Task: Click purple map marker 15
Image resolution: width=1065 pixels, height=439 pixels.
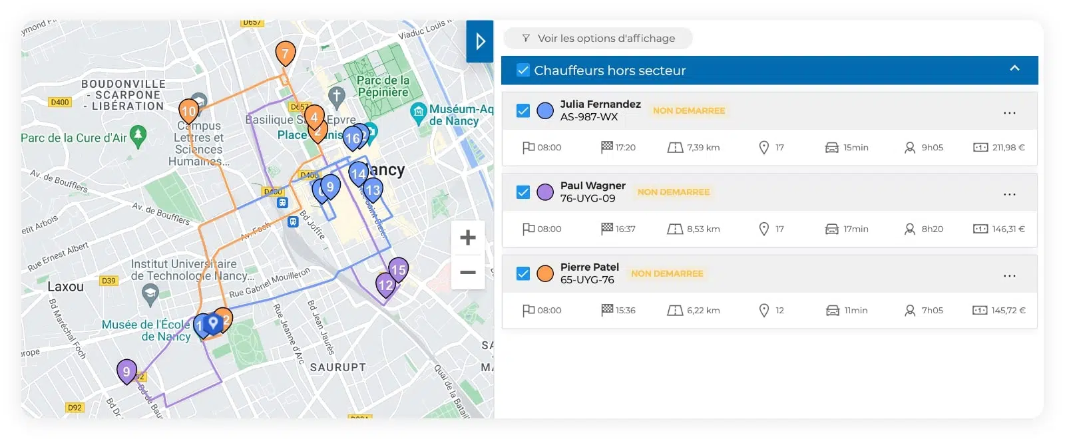Action: coord(398,271)
